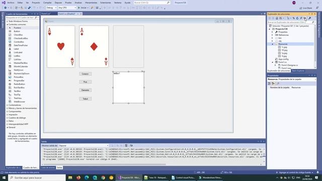This screenshot has height=181, width=322.
Task: Select the ListView toolbox control
Action: click(x=18, y=59)
